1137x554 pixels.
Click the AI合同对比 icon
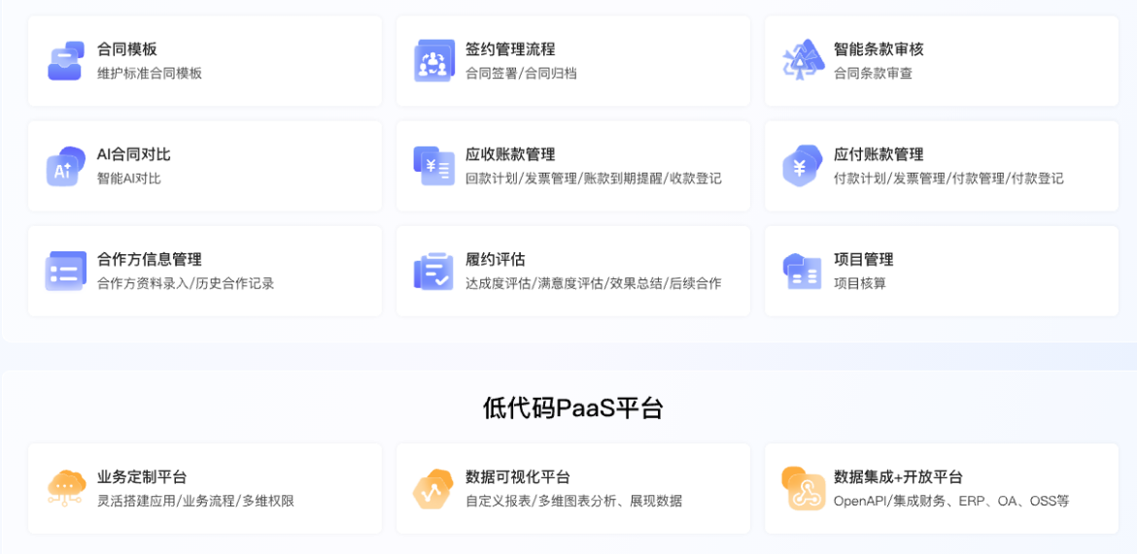65,166
